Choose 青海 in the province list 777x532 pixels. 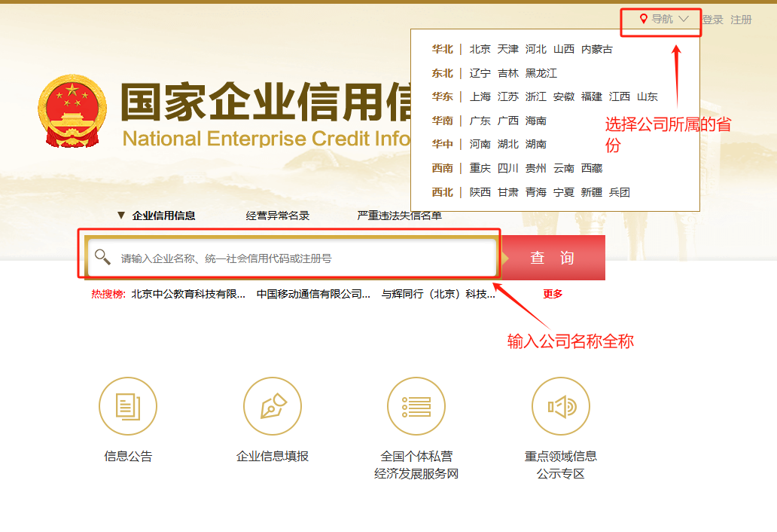click(535, 192)
